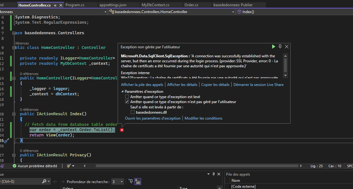Click the Index() method cube icon
This screenshot has width=353, height=189.
coord(239,12)
